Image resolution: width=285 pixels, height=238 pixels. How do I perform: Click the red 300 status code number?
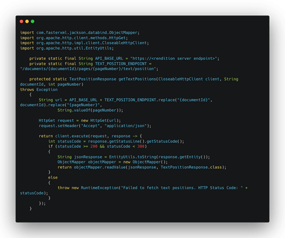[141, 147]
